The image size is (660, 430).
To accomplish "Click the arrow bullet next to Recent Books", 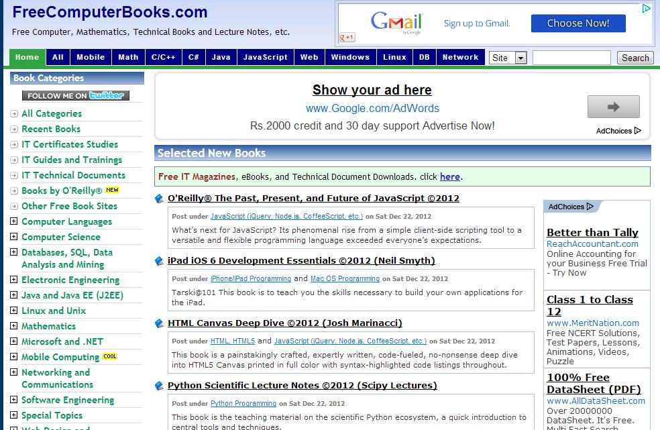I will coord(14,129).
